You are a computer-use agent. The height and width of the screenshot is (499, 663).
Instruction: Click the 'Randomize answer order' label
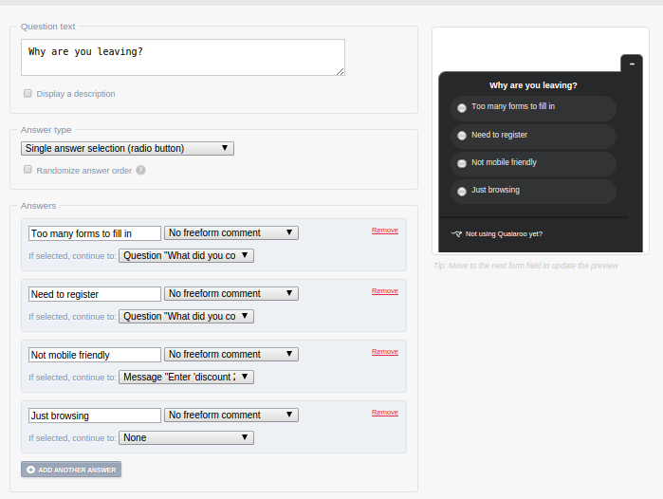coord(84,171)
